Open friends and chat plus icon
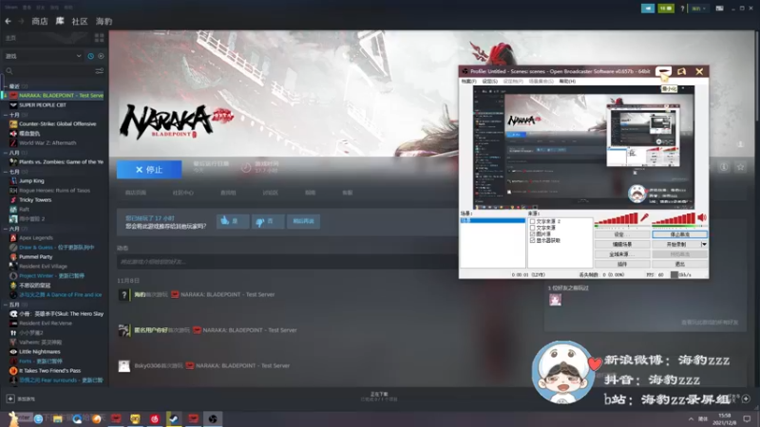760x427 pixels. [746, 399]
